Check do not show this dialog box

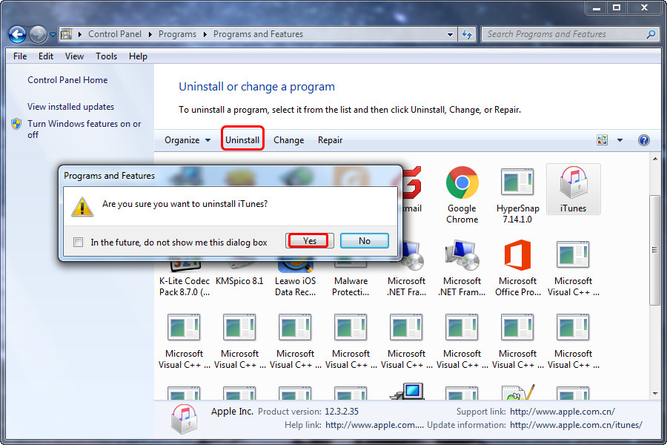tap(79, 243)
